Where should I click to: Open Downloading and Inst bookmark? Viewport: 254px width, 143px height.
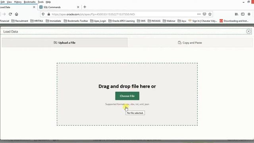point(234,21)
